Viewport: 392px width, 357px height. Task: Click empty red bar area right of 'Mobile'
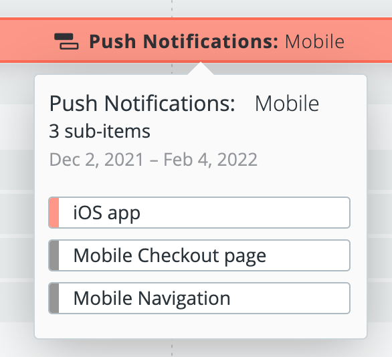click(367, 41)
